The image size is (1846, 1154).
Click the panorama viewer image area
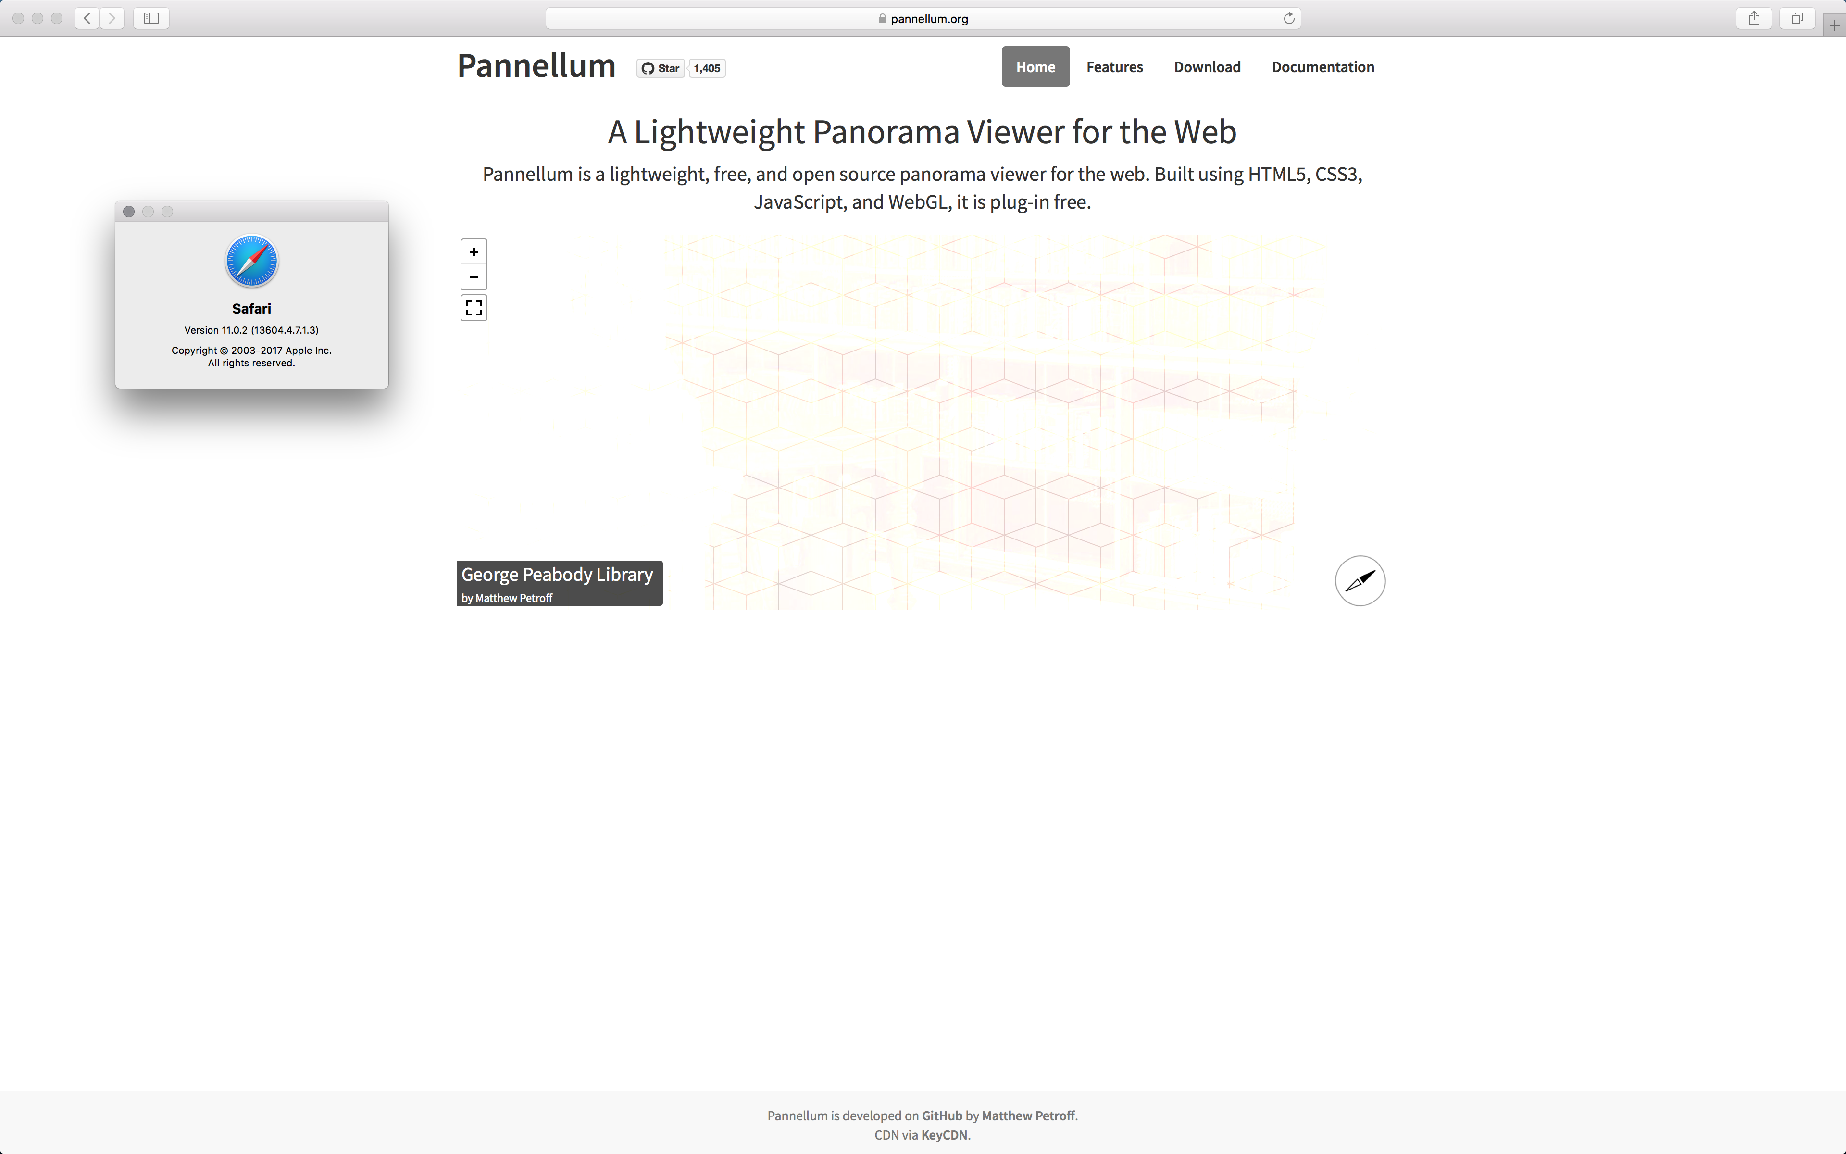click(x=922, y=421)
